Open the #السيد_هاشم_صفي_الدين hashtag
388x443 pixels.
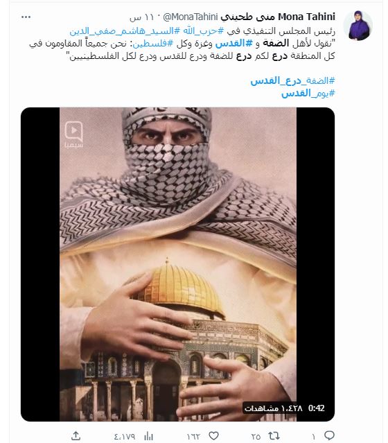125,31
